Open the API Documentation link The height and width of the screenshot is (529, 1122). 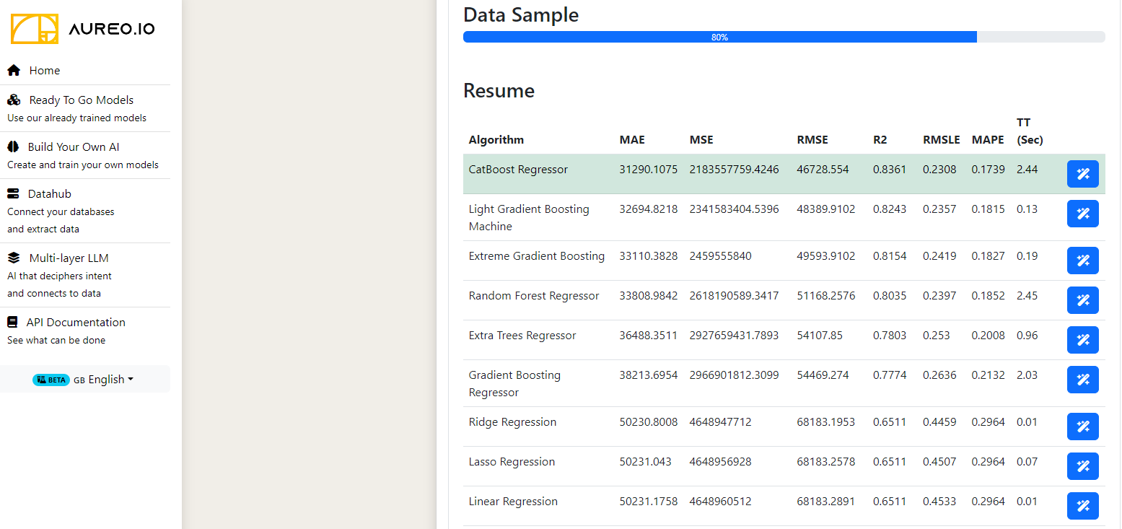[x=75, y=323]
